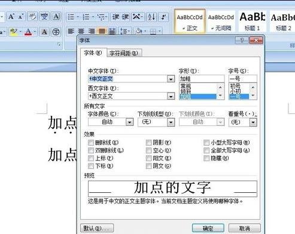Apply Character Shading icon
Viewport: 295px width, 234px height.
[44, 32]
